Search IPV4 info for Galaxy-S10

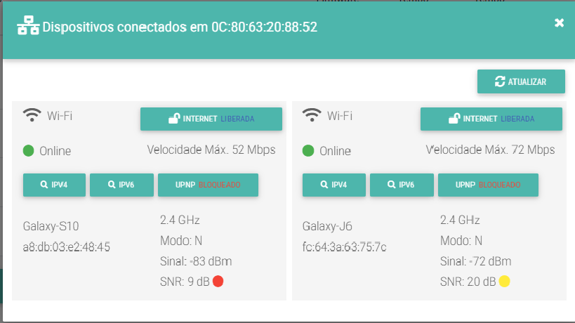(54, 185)
